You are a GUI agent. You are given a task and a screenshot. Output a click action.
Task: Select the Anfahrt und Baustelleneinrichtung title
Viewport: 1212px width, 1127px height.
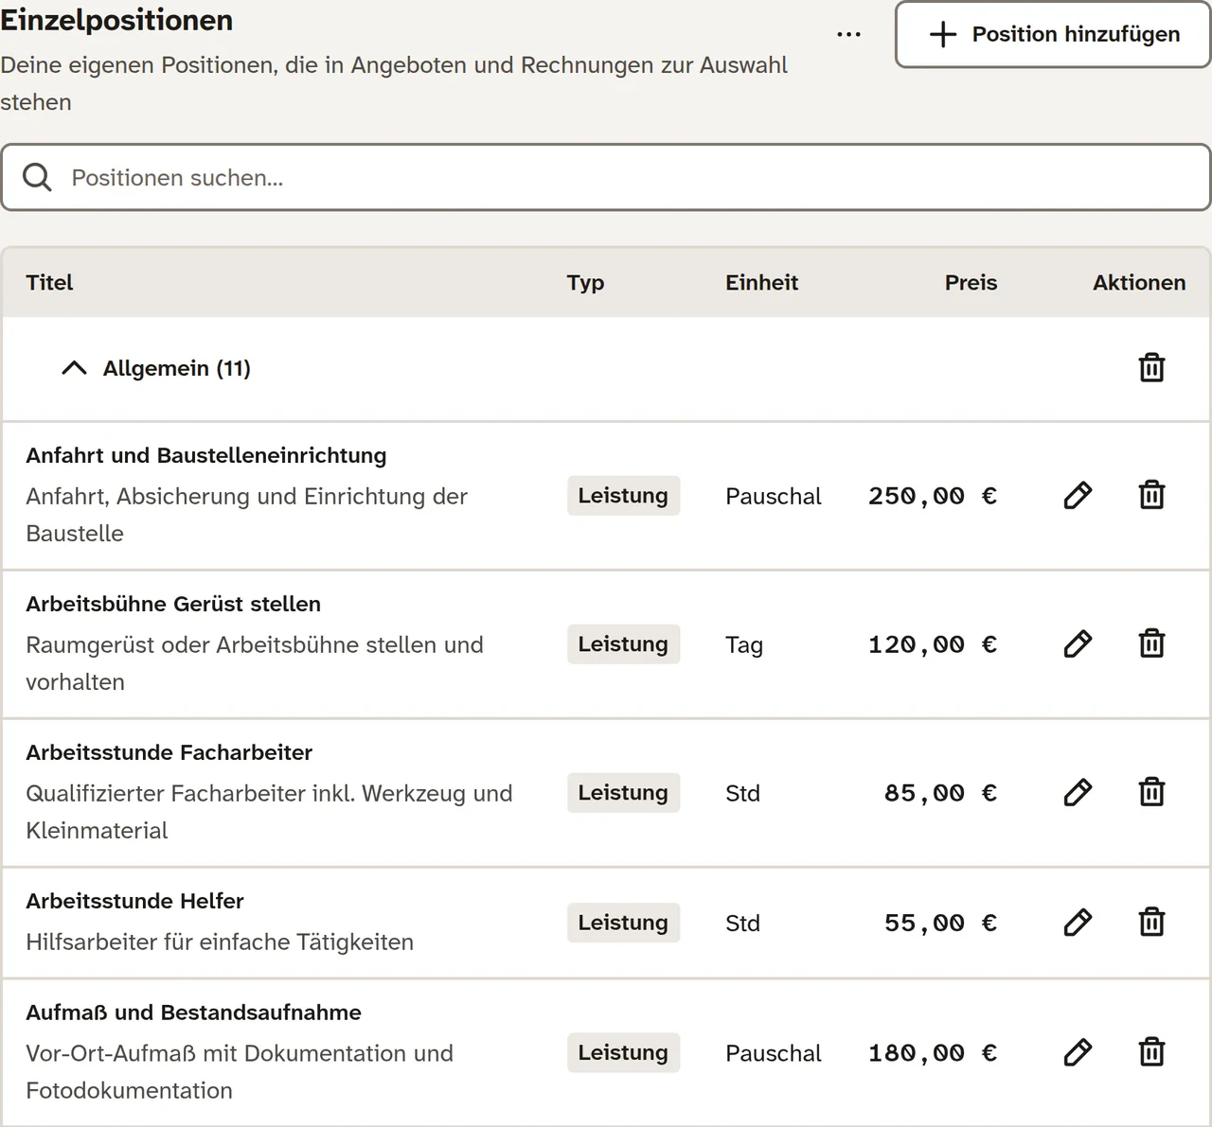pos(206,455)
